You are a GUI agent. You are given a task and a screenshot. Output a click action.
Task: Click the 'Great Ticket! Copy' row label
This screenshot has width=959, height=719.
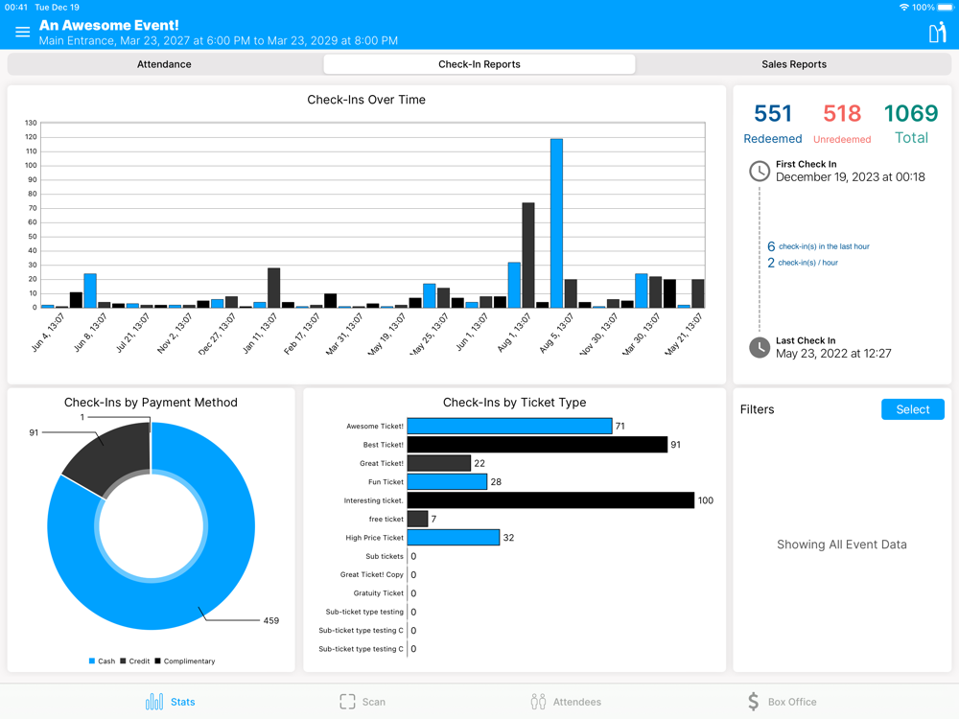[372, 574]
